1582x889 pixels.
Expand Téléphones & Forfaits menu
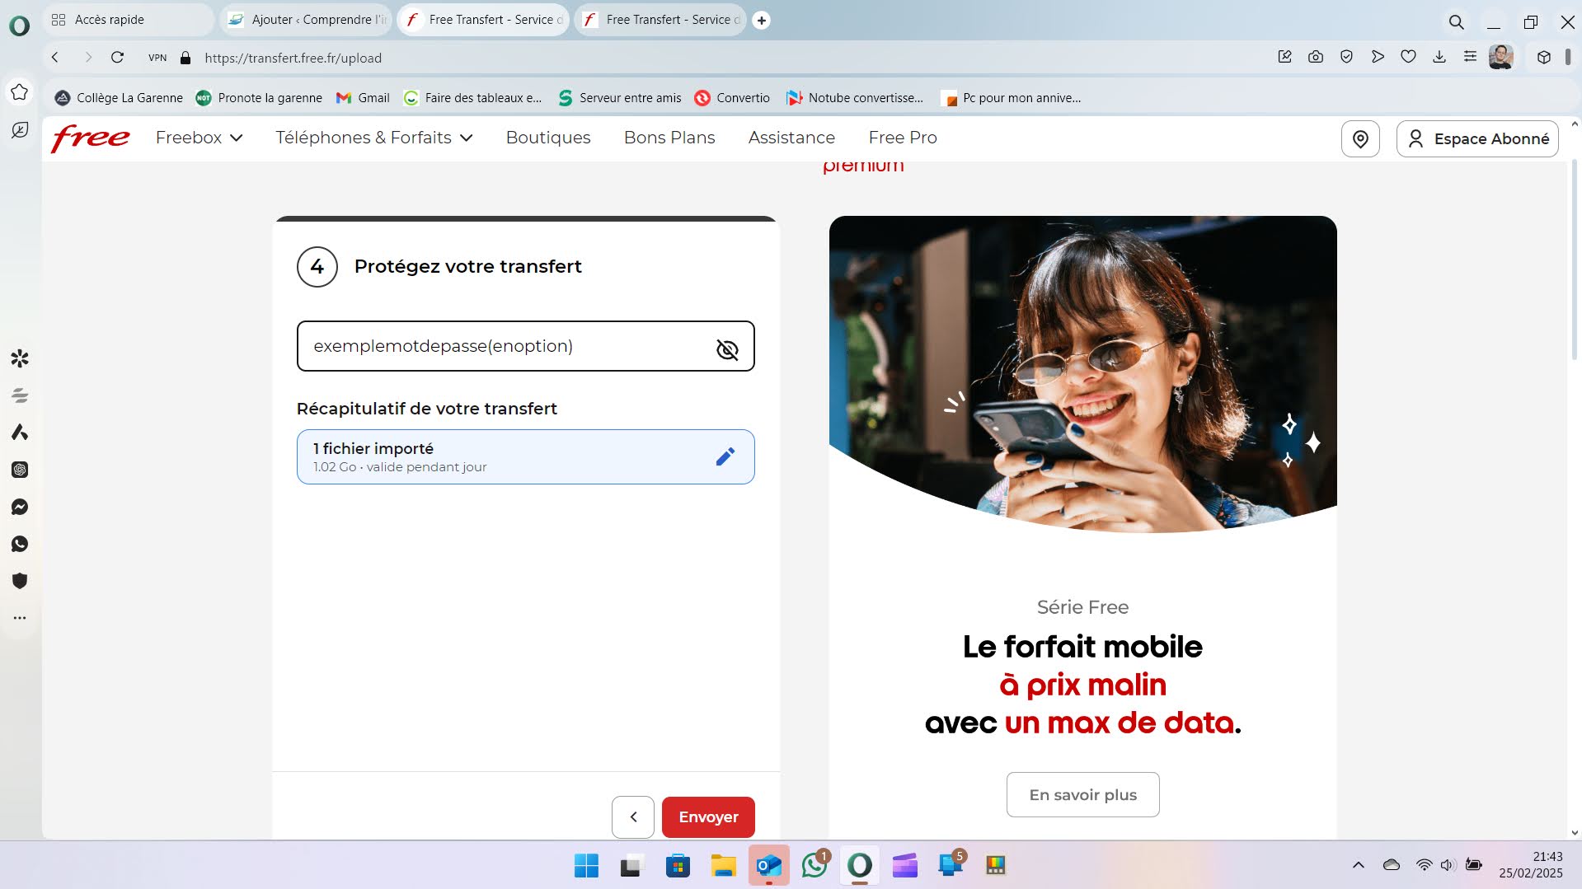click(373, 138)
